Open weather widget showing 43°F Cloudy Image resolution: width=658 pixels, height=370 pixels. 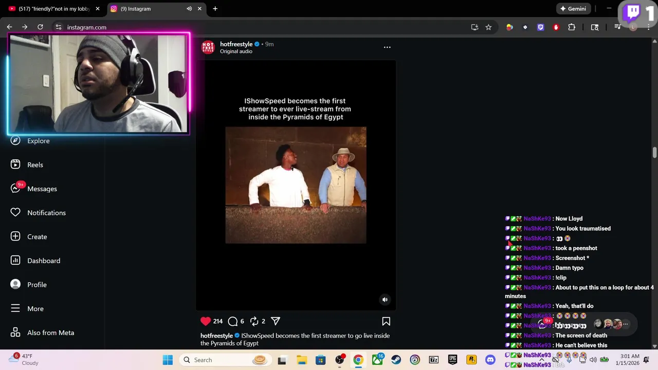click(x=24, y=359)
